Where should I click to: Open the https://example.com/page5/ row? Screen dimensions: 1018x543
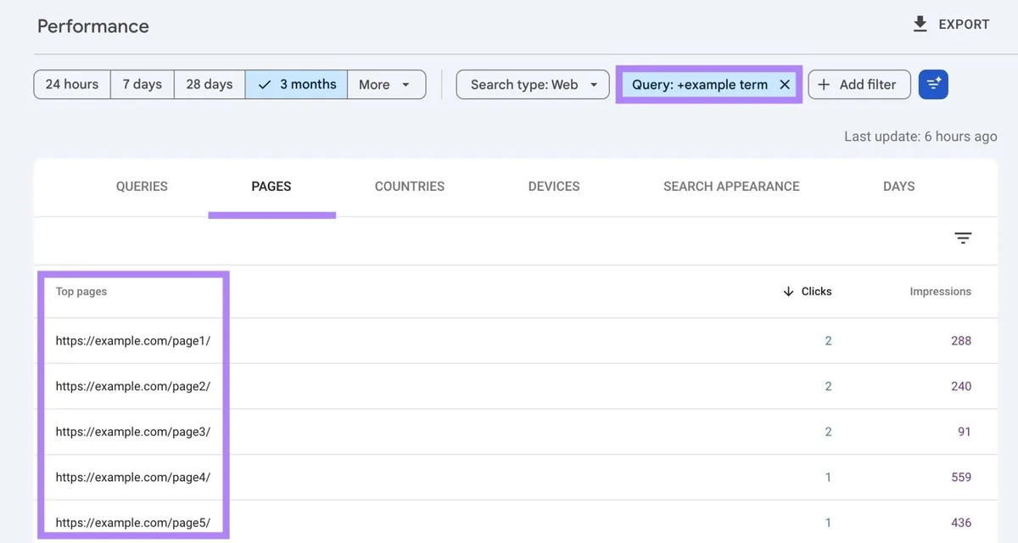[x=516, y=522]
